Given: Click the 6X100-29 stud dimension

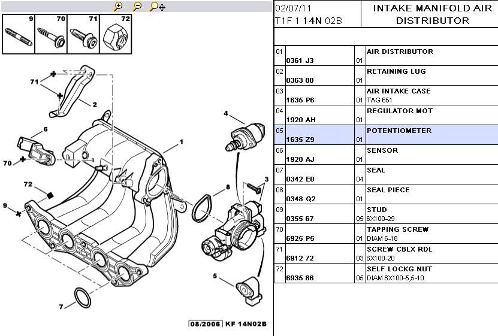Looking at the screenshot, I should [x=381, y=219].
